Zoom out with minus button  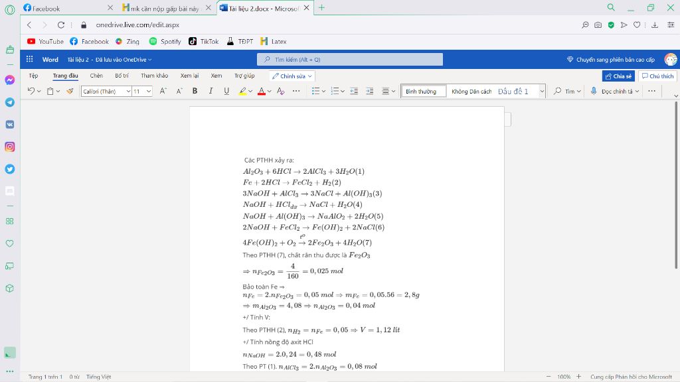click(x=549, y=377)
